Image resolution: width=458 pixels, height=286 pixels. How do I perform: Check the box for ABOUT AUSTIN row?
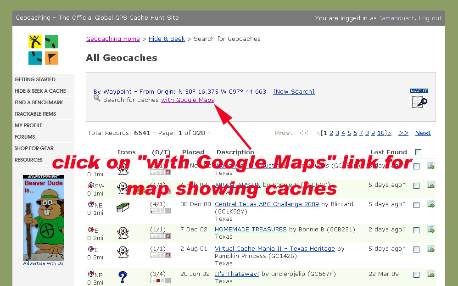click(x=417, y=185)
